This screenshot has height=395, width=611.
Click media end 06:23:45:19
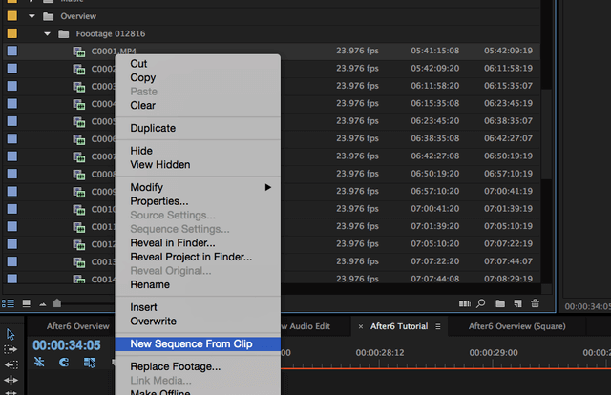(508, 103)
